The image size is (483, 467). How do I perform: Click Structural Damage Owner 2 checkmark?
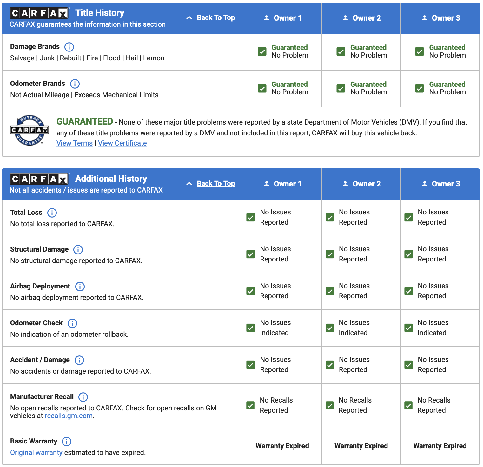point(330,254)
